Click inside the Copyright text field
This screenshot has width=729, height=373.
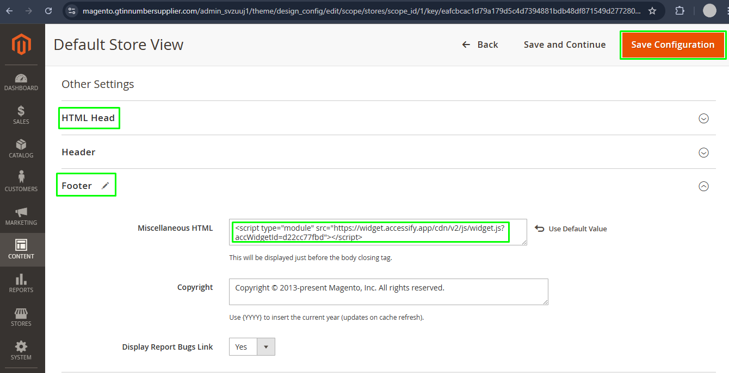click(388, 292)
